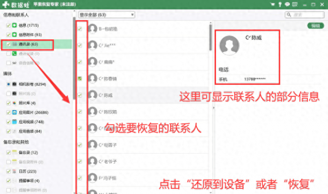Screen dimensions: 328x194
Task: Click avatar of contact 老爷子
Action: (92, 161)
